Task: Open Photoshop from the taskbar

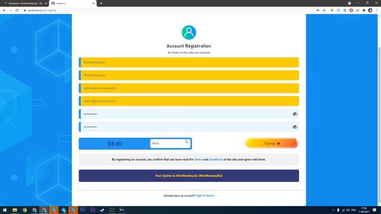Action: pos(83,210)
